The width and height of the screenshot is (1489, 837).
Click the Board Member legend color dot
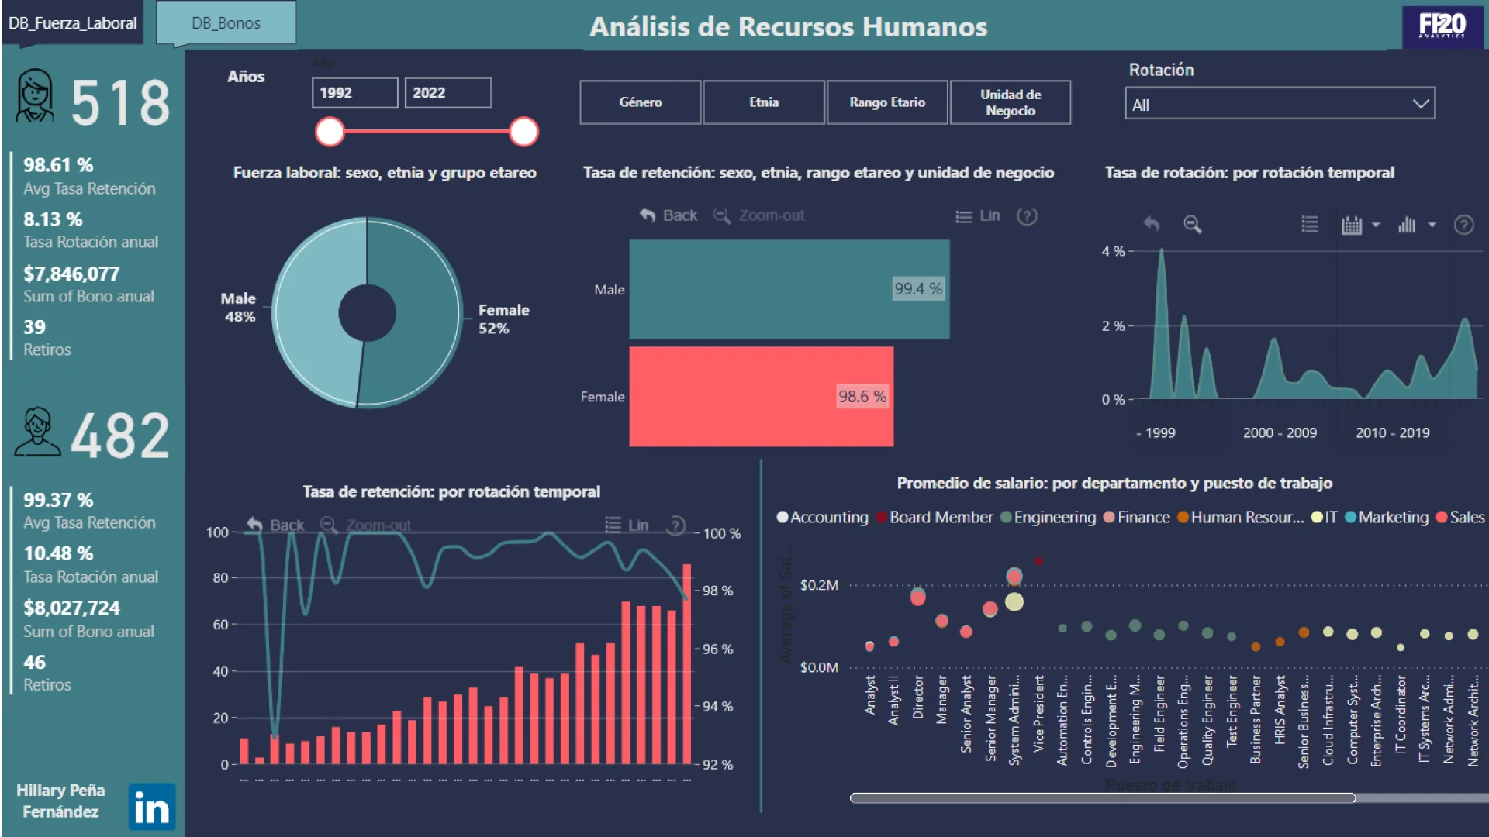[x=881, y=517]
